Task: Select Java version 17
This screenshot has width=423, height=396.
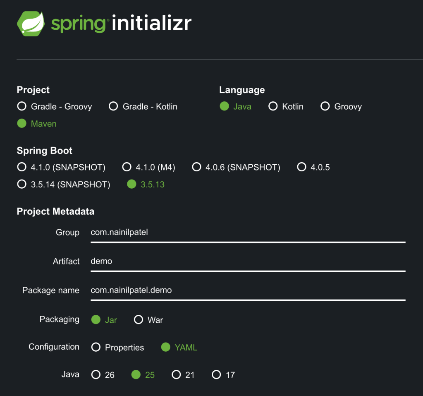Action: [217, 375]
